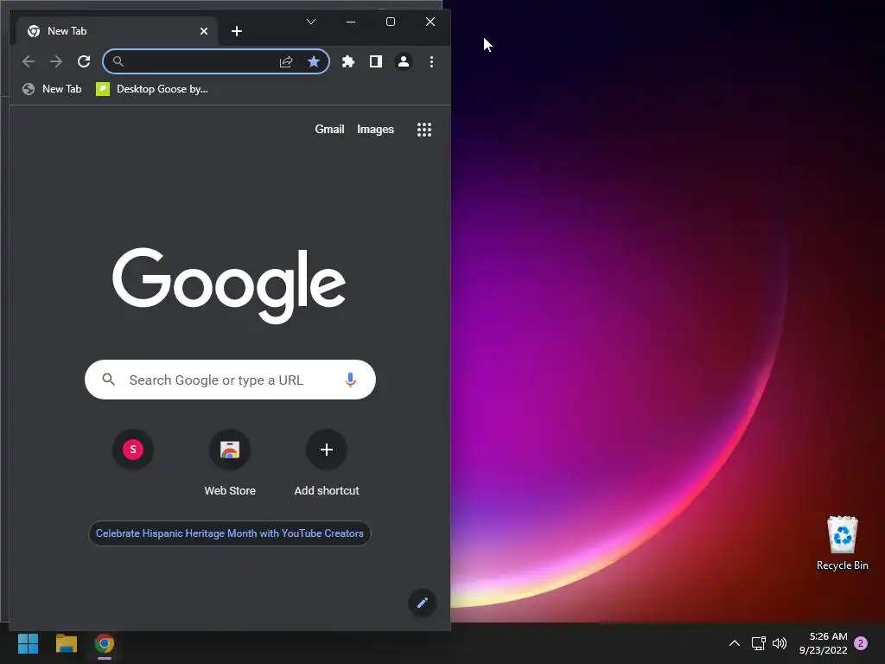Start voice search with the microphone
The image size is (885, 664).
[351, 380]
